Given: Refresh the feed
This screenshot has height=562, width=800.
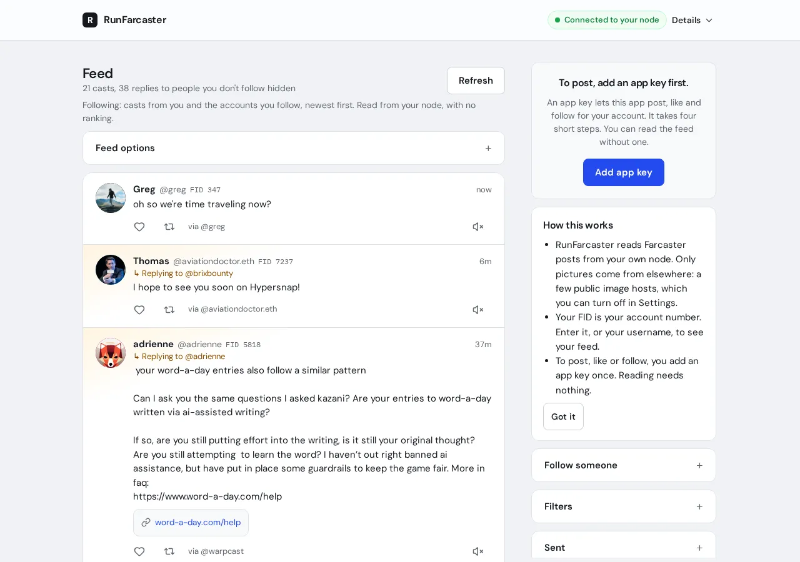Looking at the screenshot, I should pos(476,81).
